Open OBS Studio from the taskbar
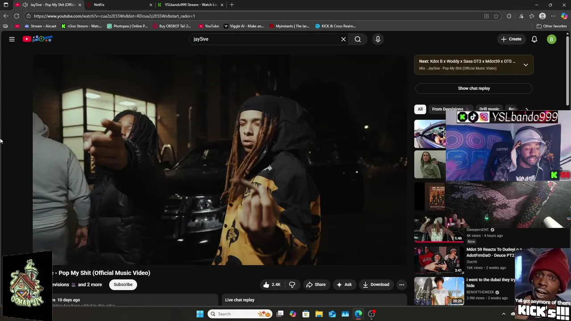The width and height of the screenshot is (571, 321). click(372, 314)
